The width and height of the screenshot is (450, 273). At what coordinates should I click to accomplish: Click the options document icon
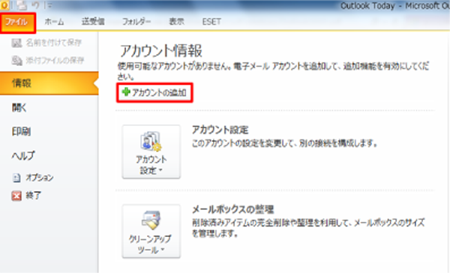click(16, 178)
